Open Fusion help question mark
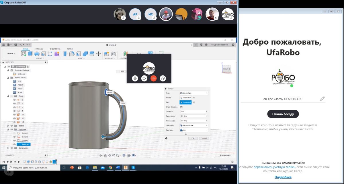The width and height of the screenshot is (344, 184). (233, 45)
